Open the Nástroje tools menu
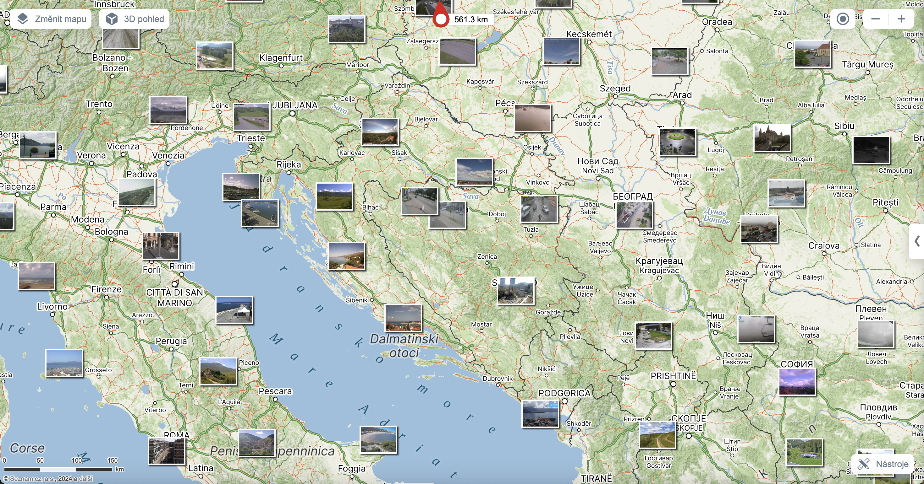 point(883,464)
